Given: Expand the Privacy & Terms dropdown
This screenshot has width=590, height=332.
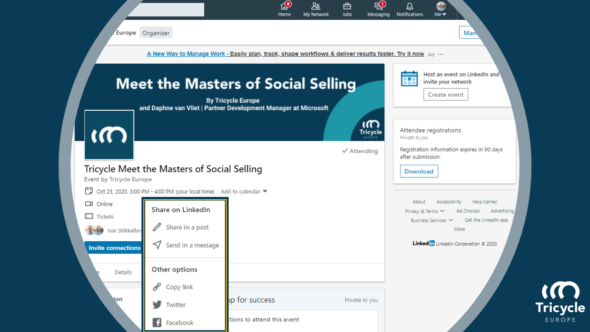Looking at the screenshot, I should pos(425,211).
